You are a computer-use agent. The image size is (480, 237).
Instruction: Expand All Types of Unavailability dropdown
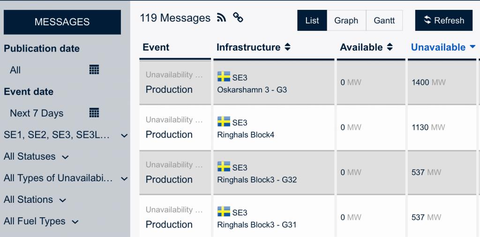pos(66,178)
